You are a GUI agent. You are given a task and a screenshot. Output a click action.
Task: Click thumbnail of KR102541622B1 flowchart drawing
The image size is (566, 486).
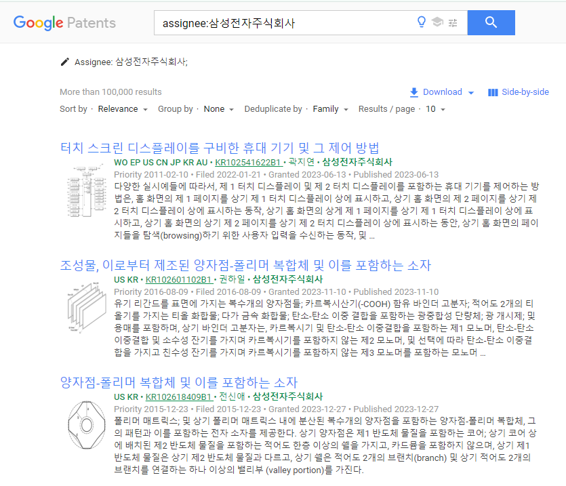(86, 190)
